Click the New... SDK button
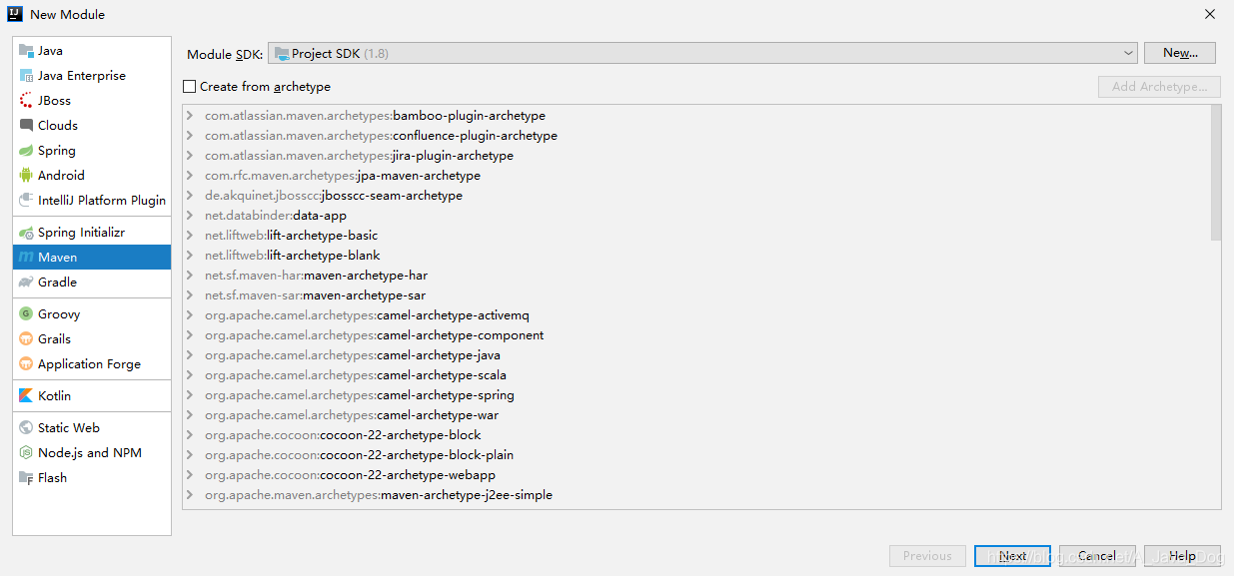The image size is (1234, 576). [x=1180, y=53]
